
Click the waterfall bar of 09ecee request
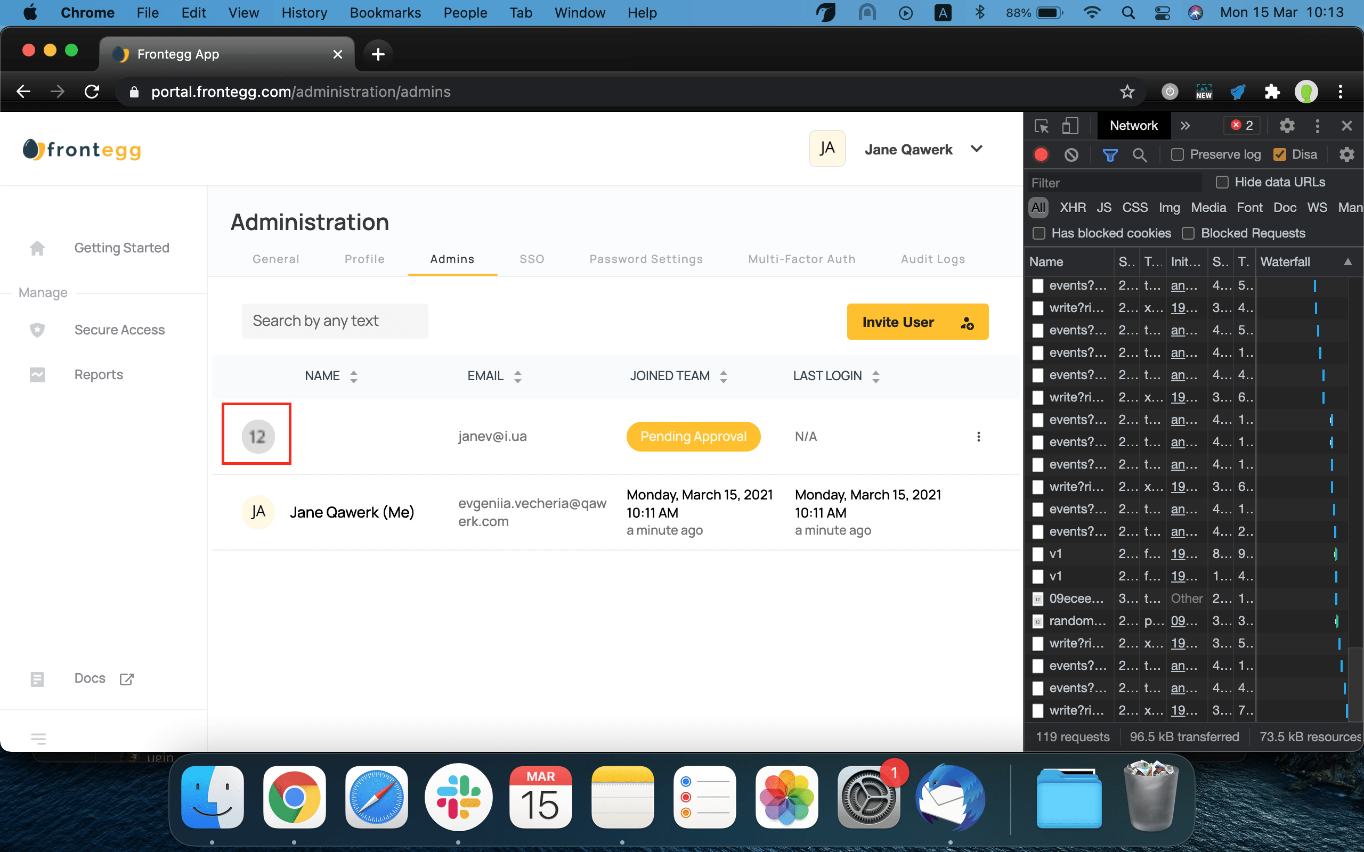pyautogui.click(x=1336, y=599)
